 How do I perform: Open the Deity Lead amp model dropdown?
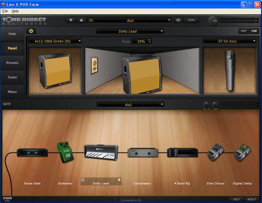pos(130,31)
